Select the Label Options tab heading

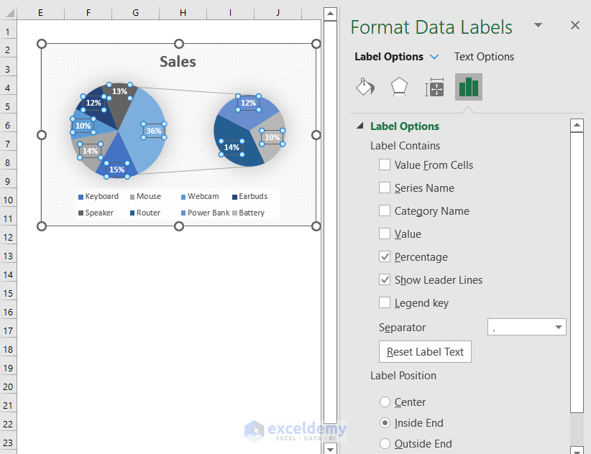click(388, 57)
